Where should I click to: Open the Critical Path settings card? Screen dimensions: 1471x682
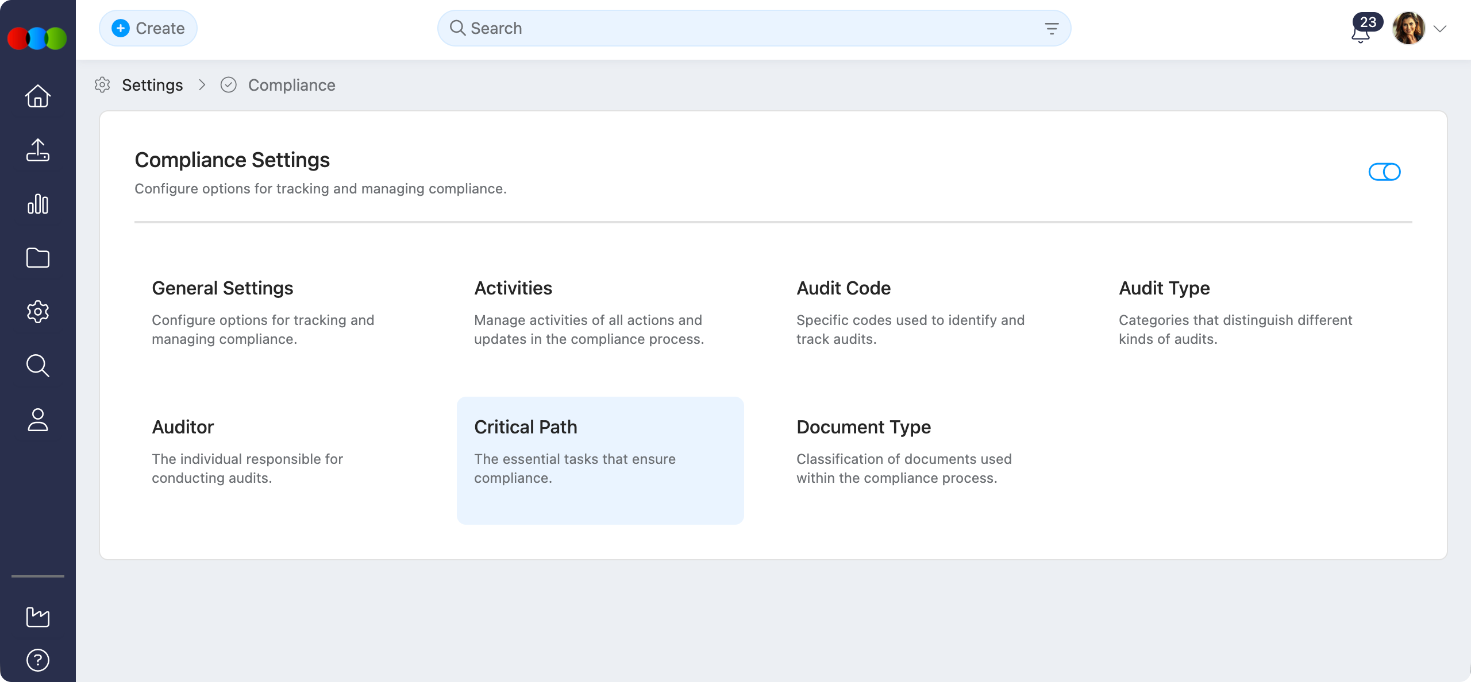coord(600,459)
